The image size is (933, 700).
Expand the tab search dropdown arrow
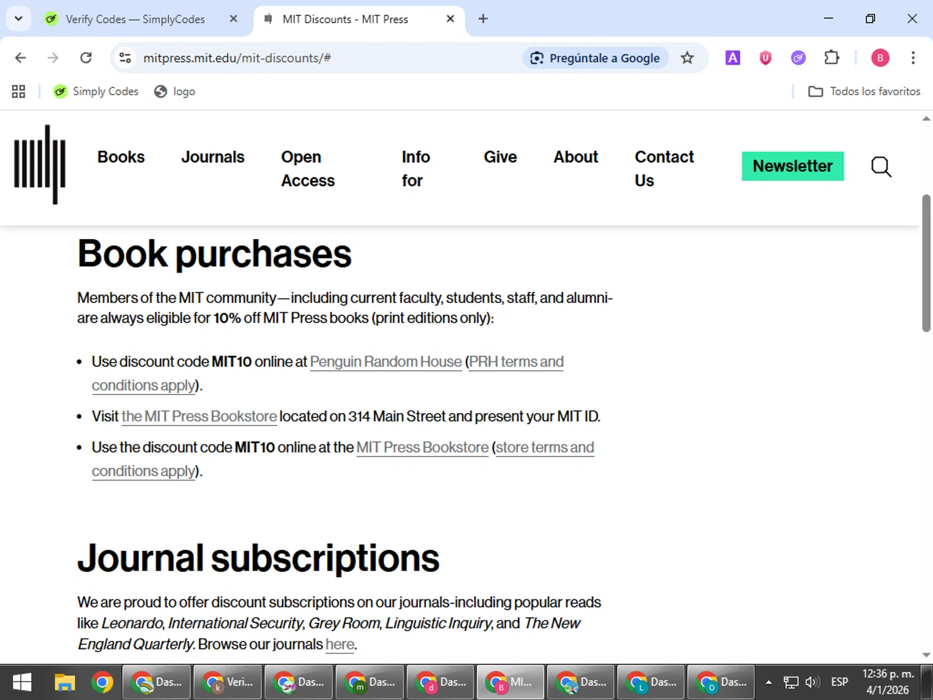pos(19,19)
